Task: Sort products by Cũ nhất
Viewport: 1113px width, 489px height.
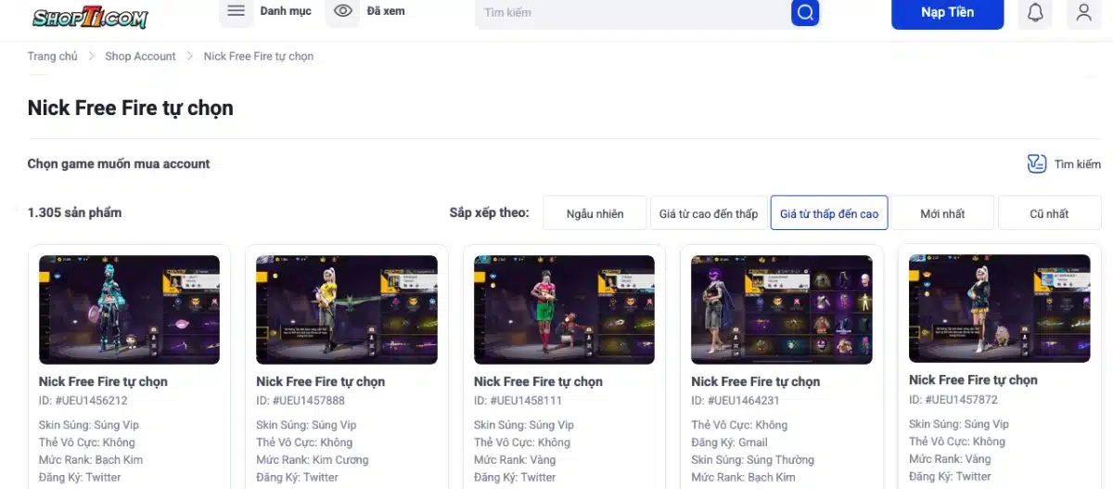Action: point(1049,213)
